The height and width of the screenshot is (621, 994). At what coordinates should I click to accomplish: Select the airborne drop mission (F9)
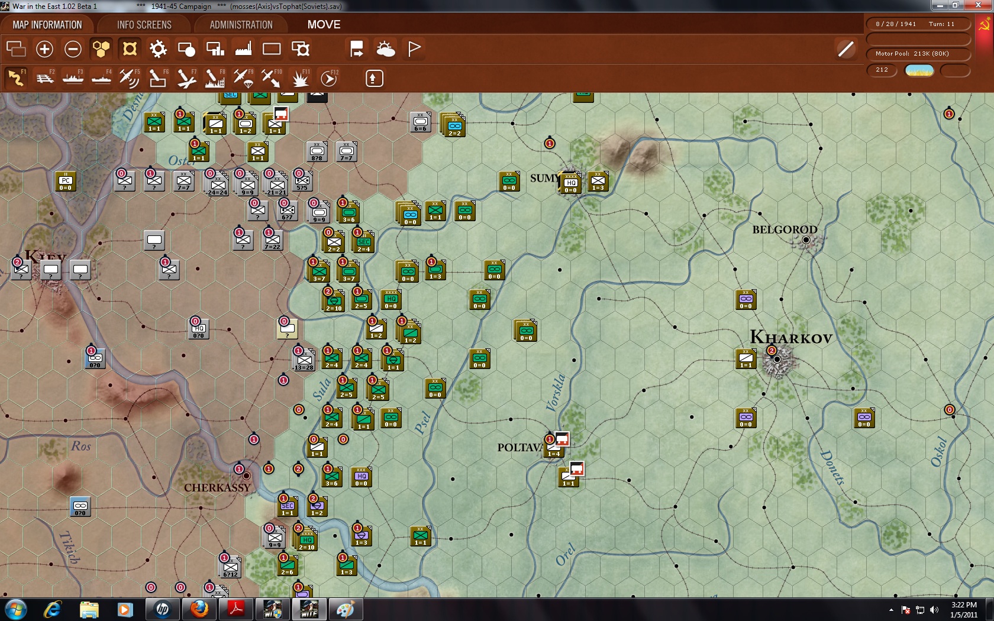tap(243, 77)
